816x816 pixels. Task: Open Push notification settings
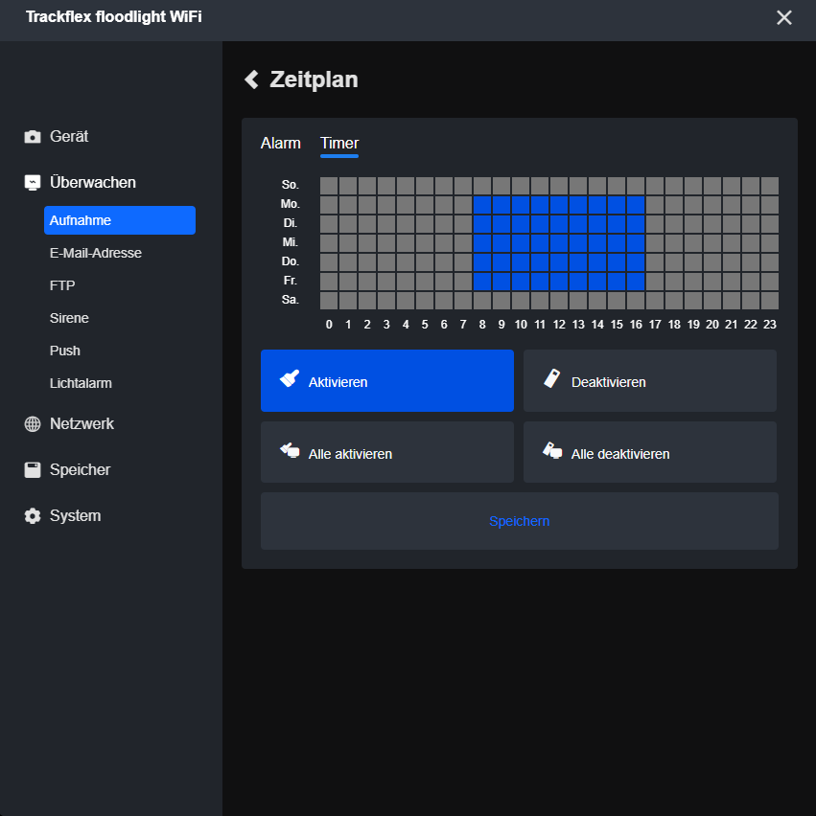(64, 351)
